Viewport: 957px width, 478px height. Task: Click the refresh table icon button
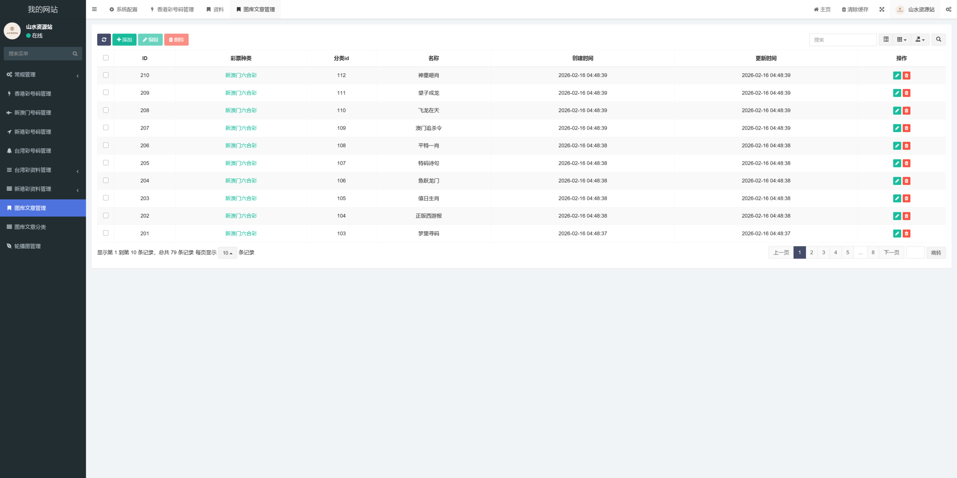104,40
